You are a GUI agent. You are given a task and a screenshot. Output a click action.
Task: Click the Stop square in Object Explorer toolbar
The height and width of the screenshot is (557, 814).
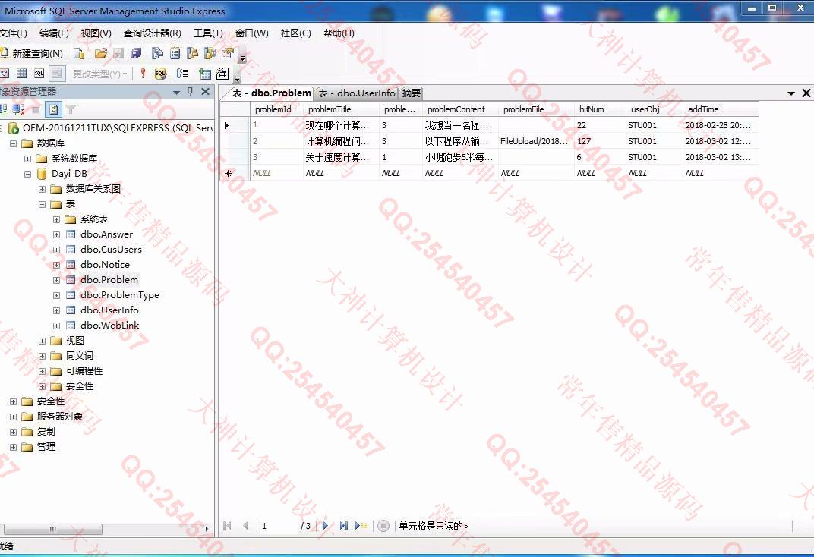pyautogui.click(x=36, y=109)
